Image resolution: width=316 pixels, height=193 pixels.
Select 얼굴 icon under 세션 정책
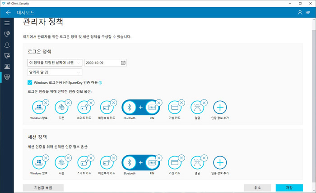pos(197,163)
